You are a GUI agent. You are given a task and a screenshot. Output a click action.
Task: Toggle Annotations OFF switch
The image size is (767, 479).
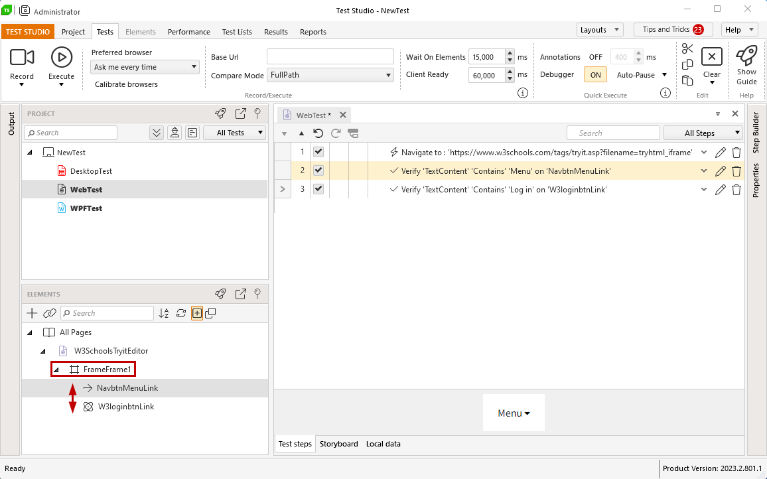(595, 57)
